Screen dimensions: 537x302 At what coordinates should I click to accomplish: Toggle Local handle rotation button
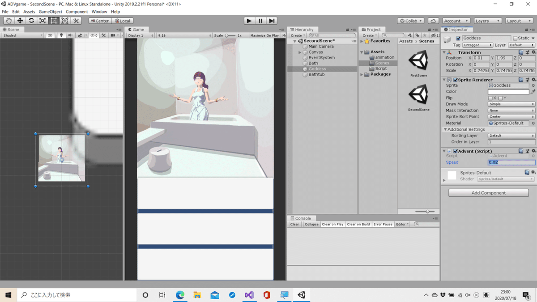click(122, 21)
